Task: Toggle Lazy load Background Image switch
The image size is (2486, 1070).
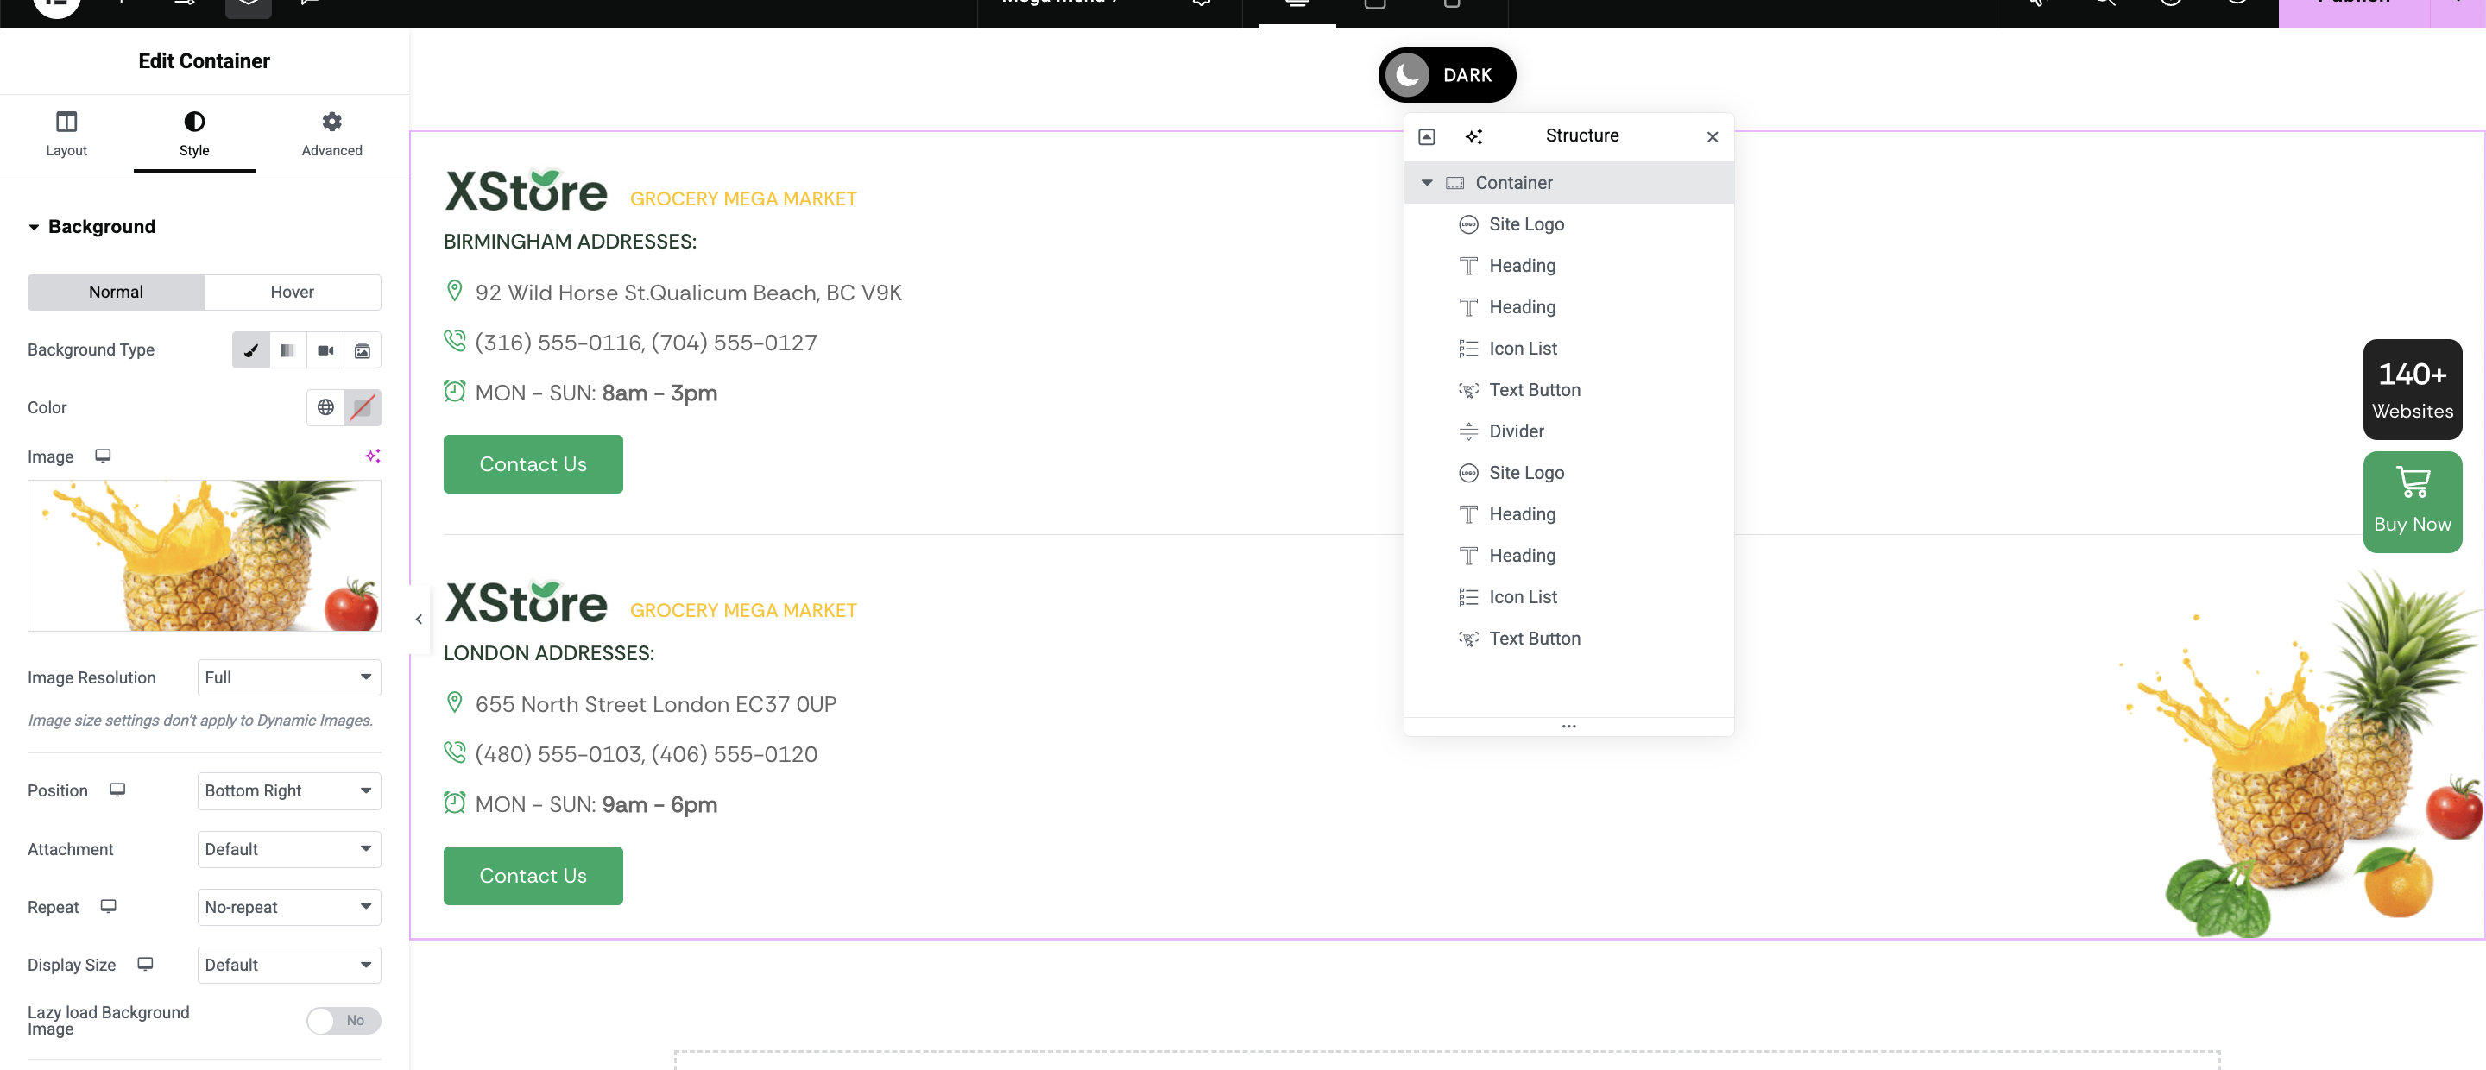Action: pos(343,1020)
